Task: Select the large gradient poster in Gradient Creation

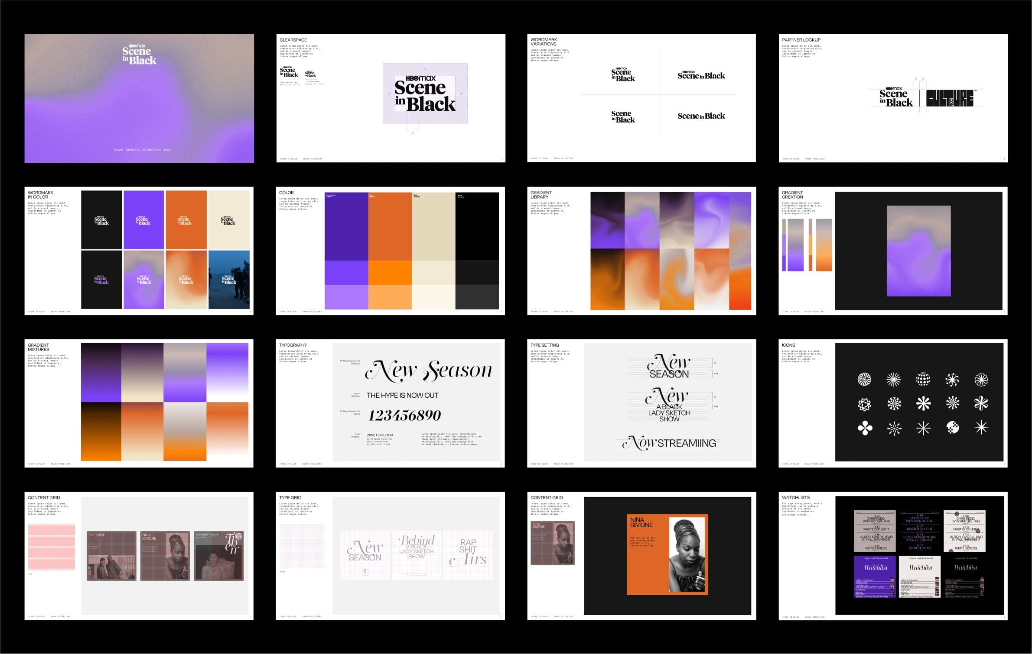Action: (919, 251)
